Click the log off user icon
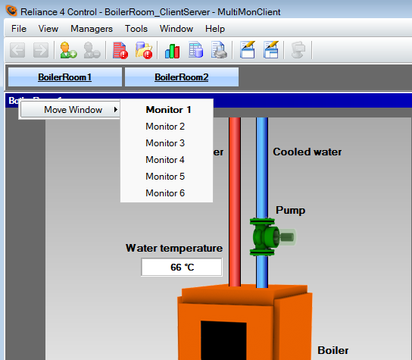This screenshot has height=360, width=412. click(92, 50)
